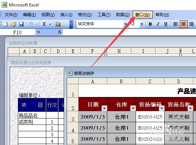Open a file with the folder icon
The width and height of the screenshot is (196, 145).
[13, 24]
